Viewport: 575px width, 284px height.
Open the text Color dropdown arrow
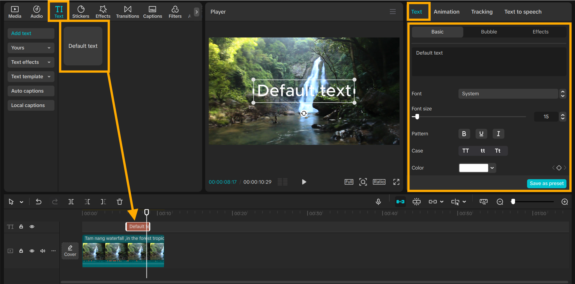[492, 168]
